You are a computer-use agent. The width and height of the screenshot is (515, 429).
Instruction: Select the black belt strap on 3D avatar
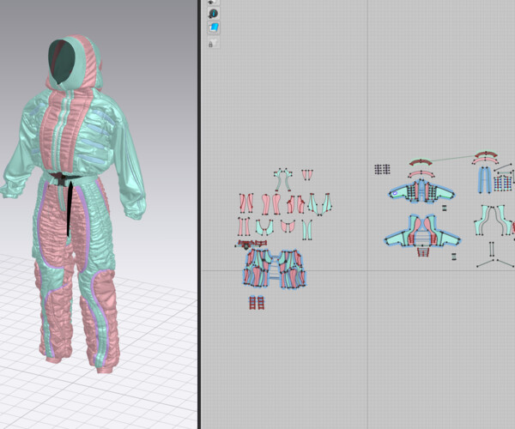click(70, 207)
